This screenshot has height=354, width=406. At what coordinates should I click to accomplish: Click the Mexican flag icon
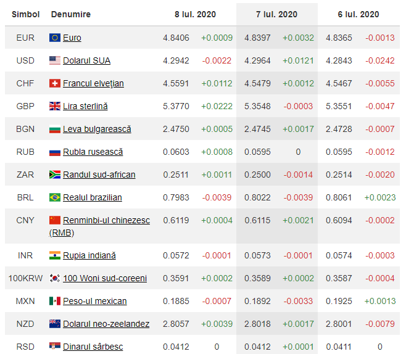55,301
